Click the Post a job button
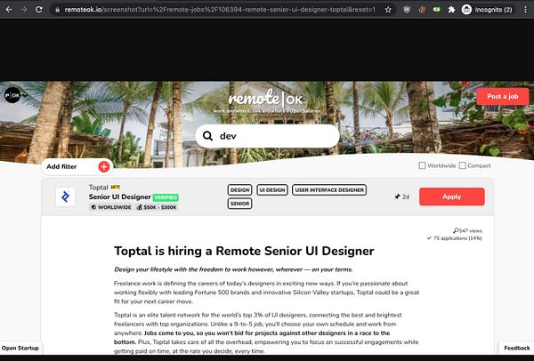This screenshot has width=534, height=361. 503,96
